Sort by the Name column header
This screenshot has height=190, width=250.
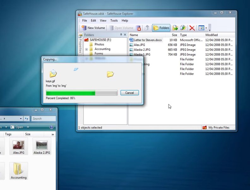147,35
